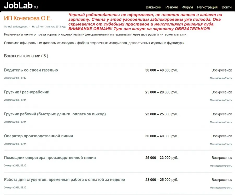The width and height of the screenshot is (235, 195).
Task: Click the red Черный работодатель warning text
Action: point(145,22)
